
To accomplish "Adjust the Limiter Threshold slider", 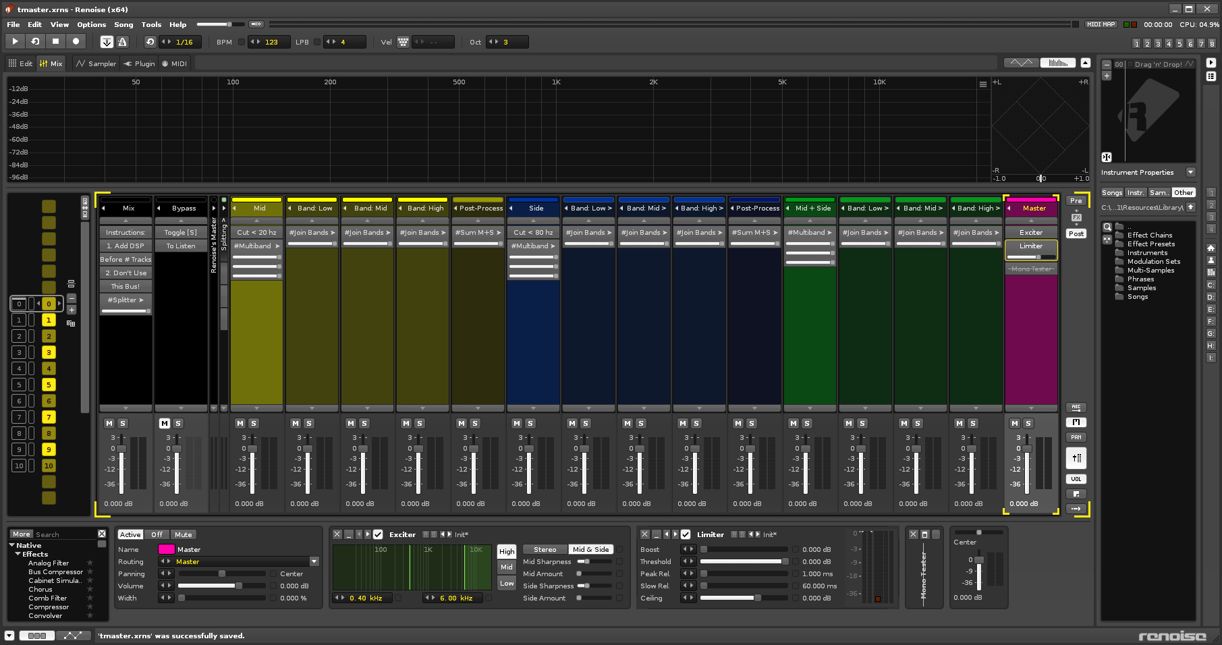I will [x=744, y=561].
